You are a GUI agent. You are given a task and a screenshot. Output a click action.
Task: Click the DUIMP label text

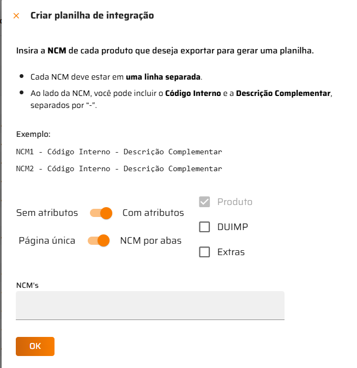click(x=233, y=227)
